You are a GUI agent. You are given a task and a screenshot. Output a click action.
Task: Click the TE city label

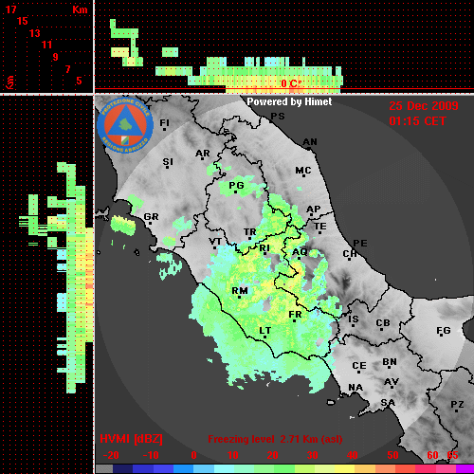coord(320,227)
